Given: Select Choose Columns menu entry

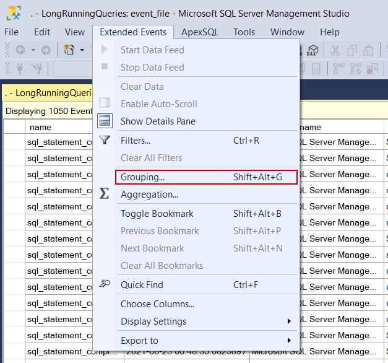Looking at the screenshot, I should (157, 304).
